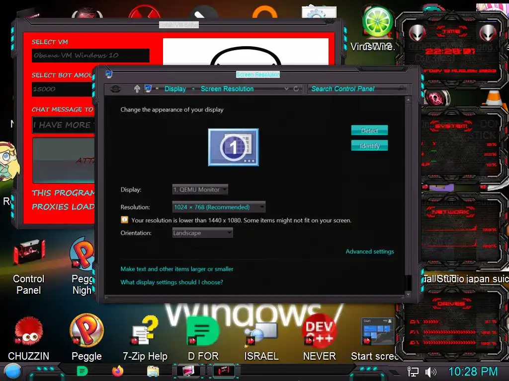Select monitor 1 thumbnail in display preview
Image resolution: width=509 pixels, height=381 pixels.
(234, 147)
